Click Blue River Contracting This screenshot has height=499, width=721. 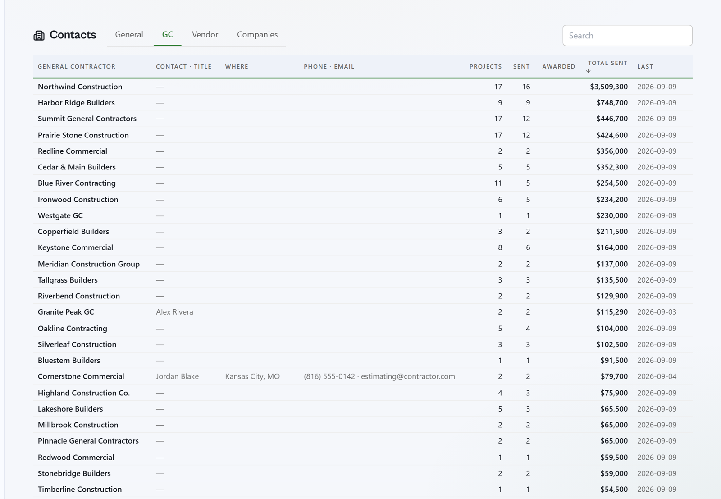pos(77,183)
